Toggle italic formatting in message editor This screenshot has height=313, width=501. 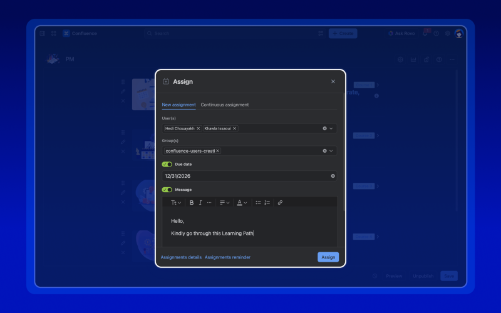click(200, 202)
